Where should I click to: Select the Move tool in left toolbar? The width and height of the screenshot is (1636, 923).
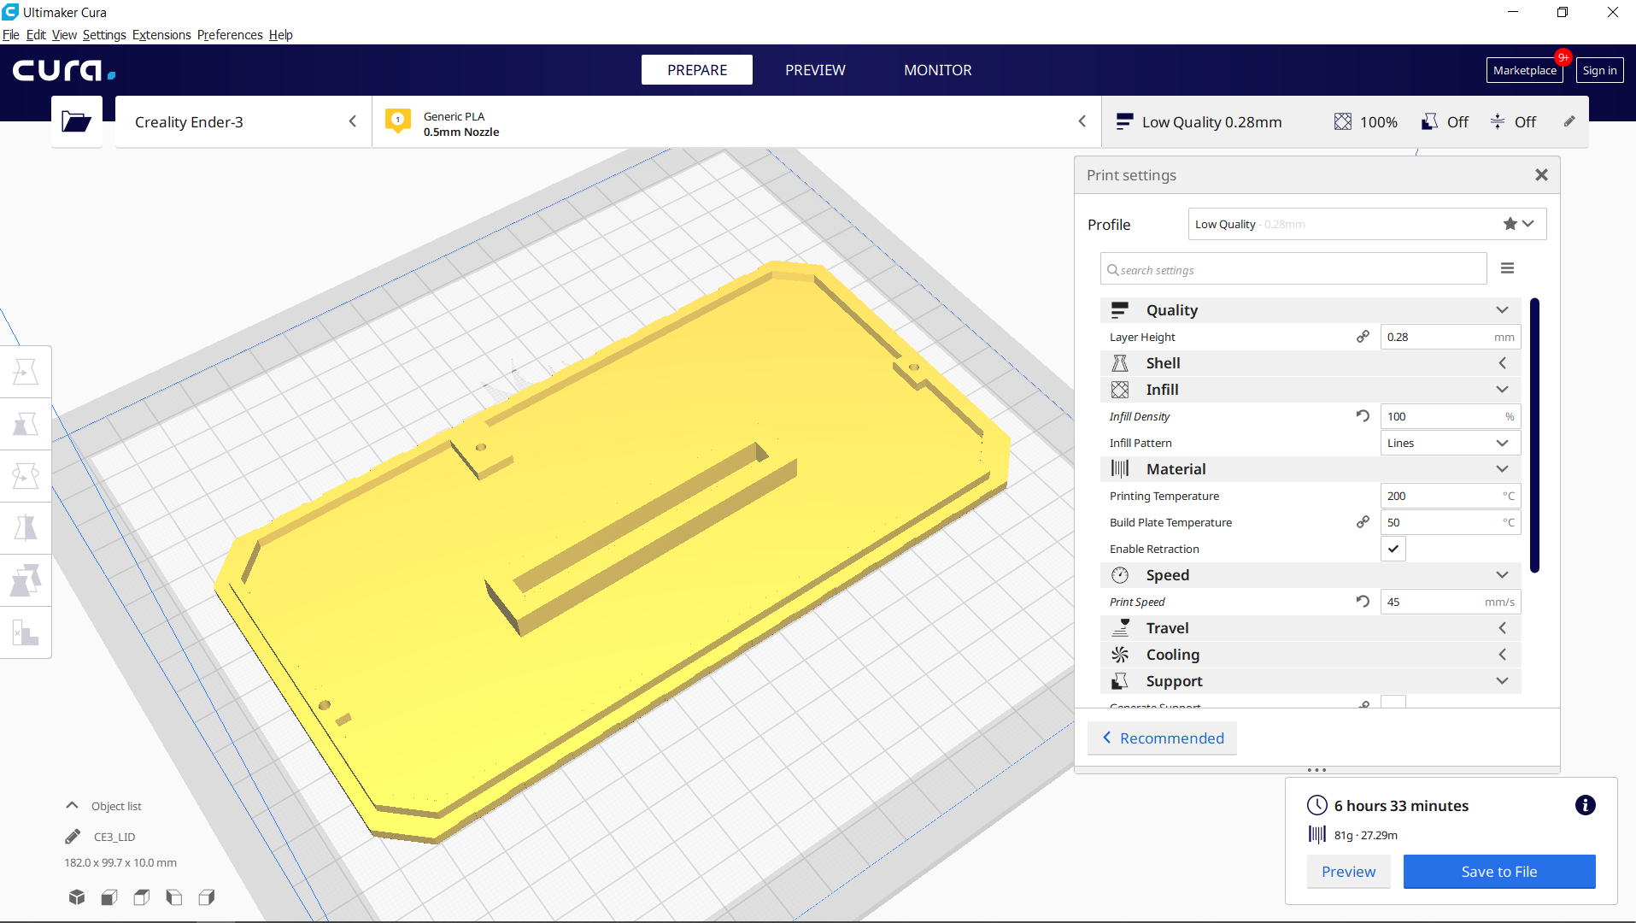[x=26, y=372]
